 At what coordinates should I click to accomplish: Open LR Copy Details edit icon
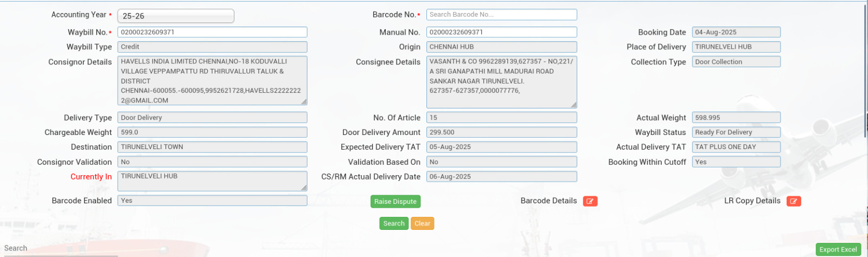[793, 201]
